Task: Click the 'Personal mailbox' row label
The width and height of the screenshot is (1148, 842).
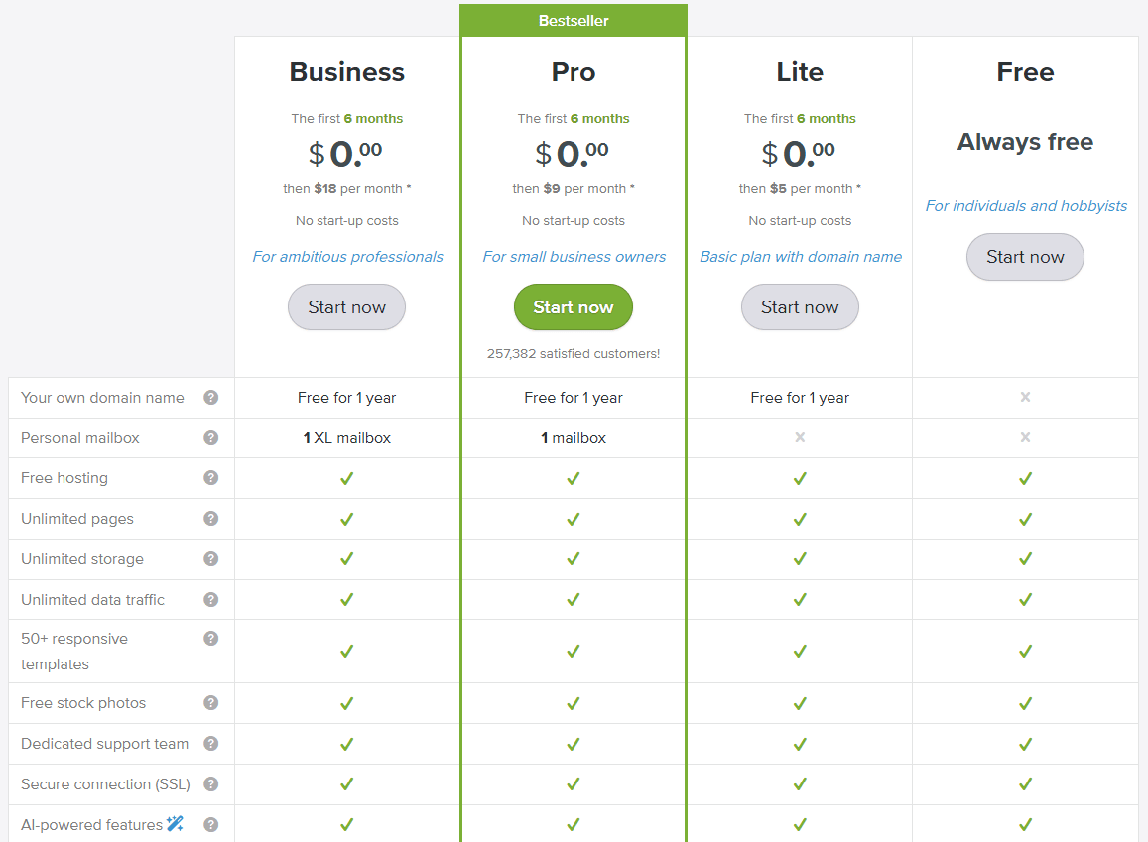Action: coord(79,438)
